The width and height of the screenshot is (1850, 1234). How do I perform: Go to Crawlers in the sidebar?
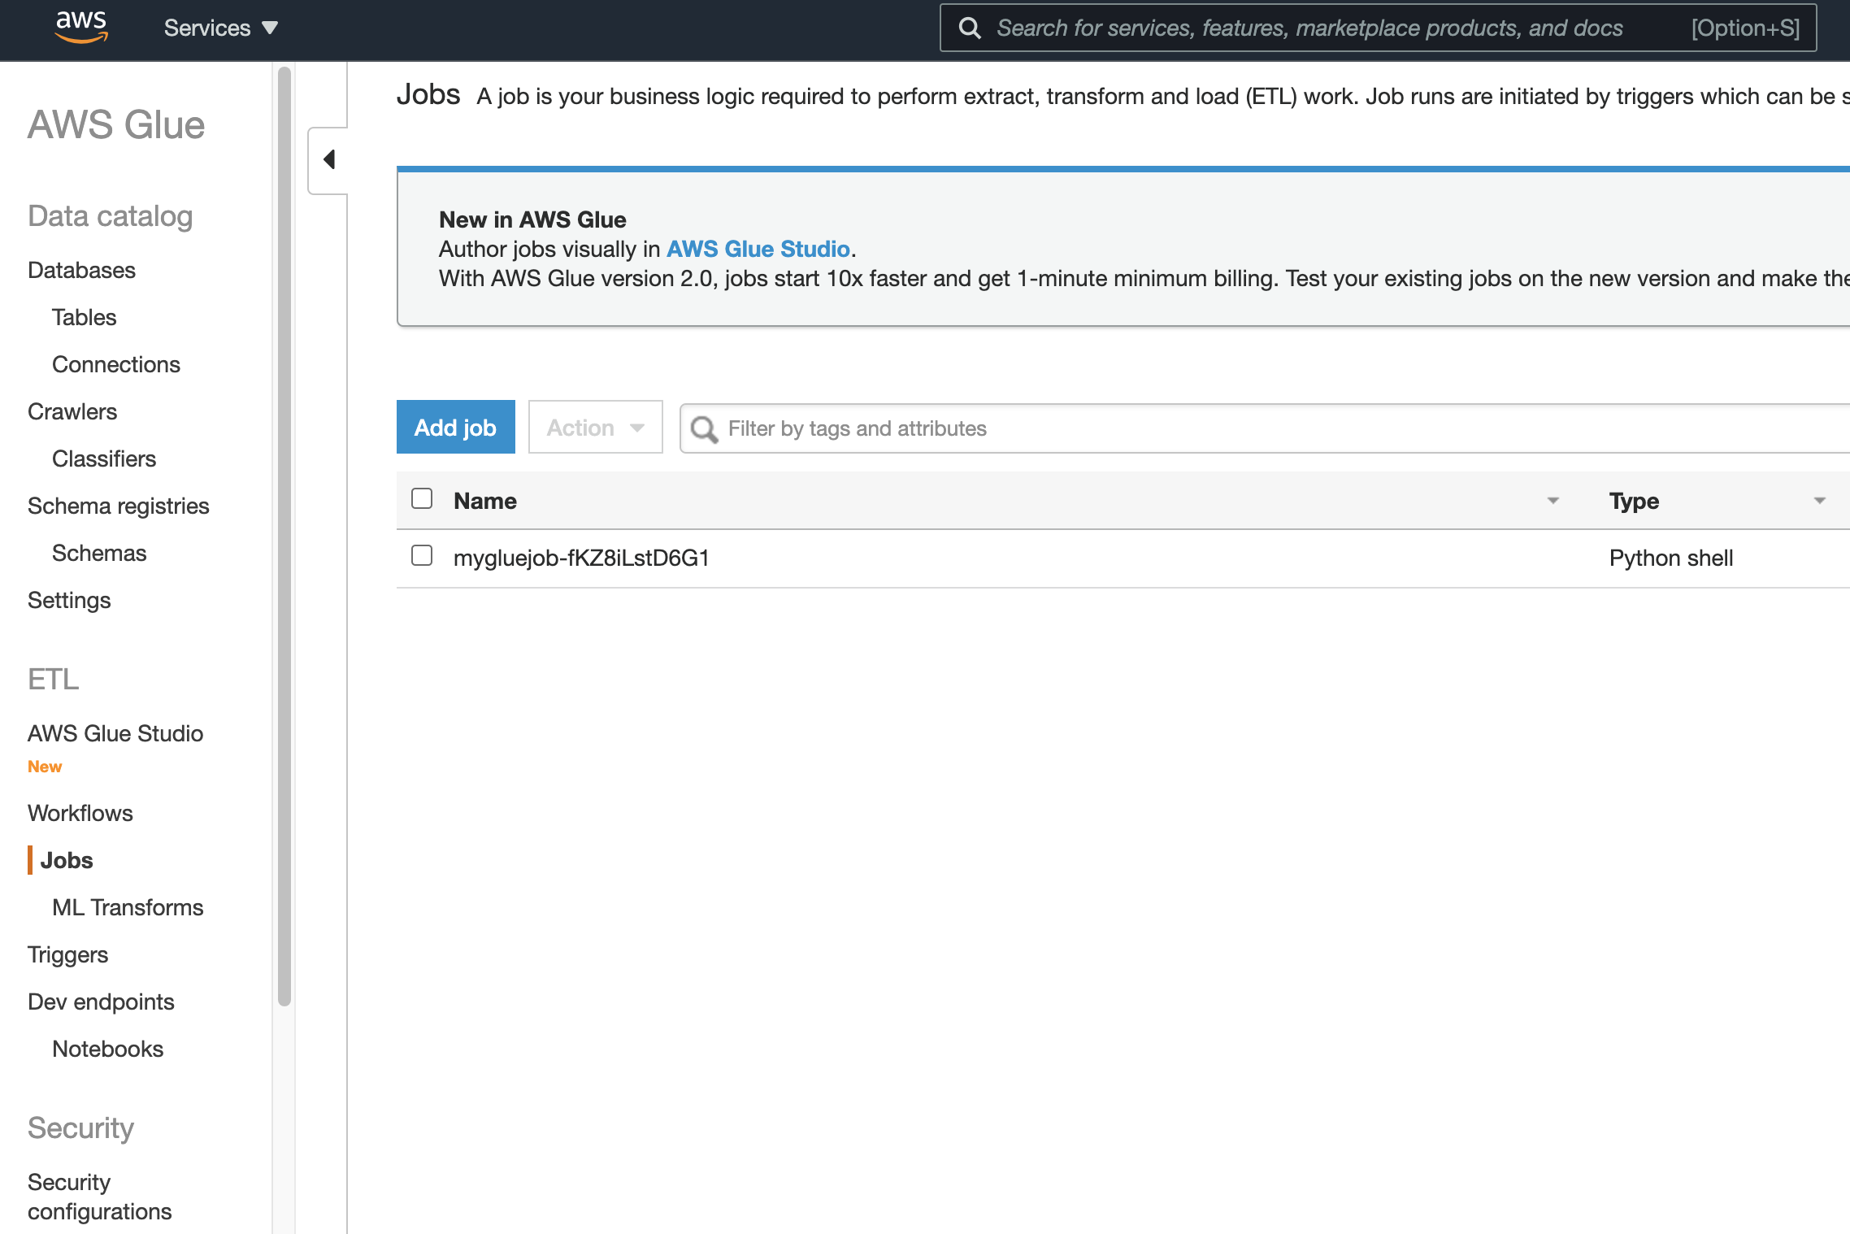[72, 411]
